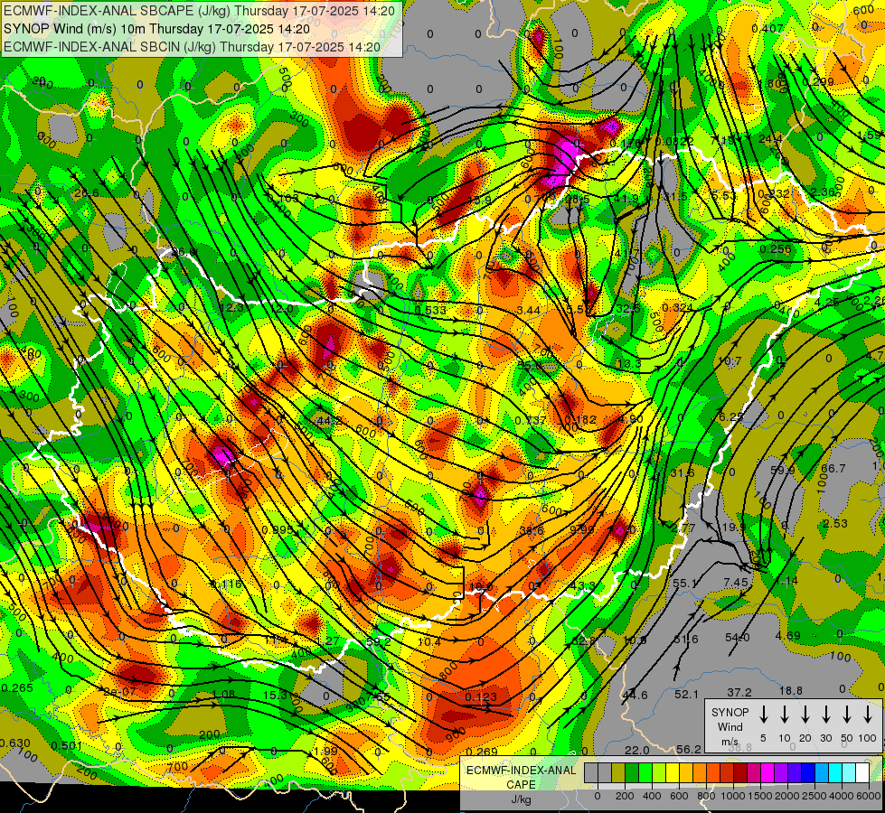Click the 30 m/s wind arrow in legend
Screen dimensions: 885x813
click(825, 715)
